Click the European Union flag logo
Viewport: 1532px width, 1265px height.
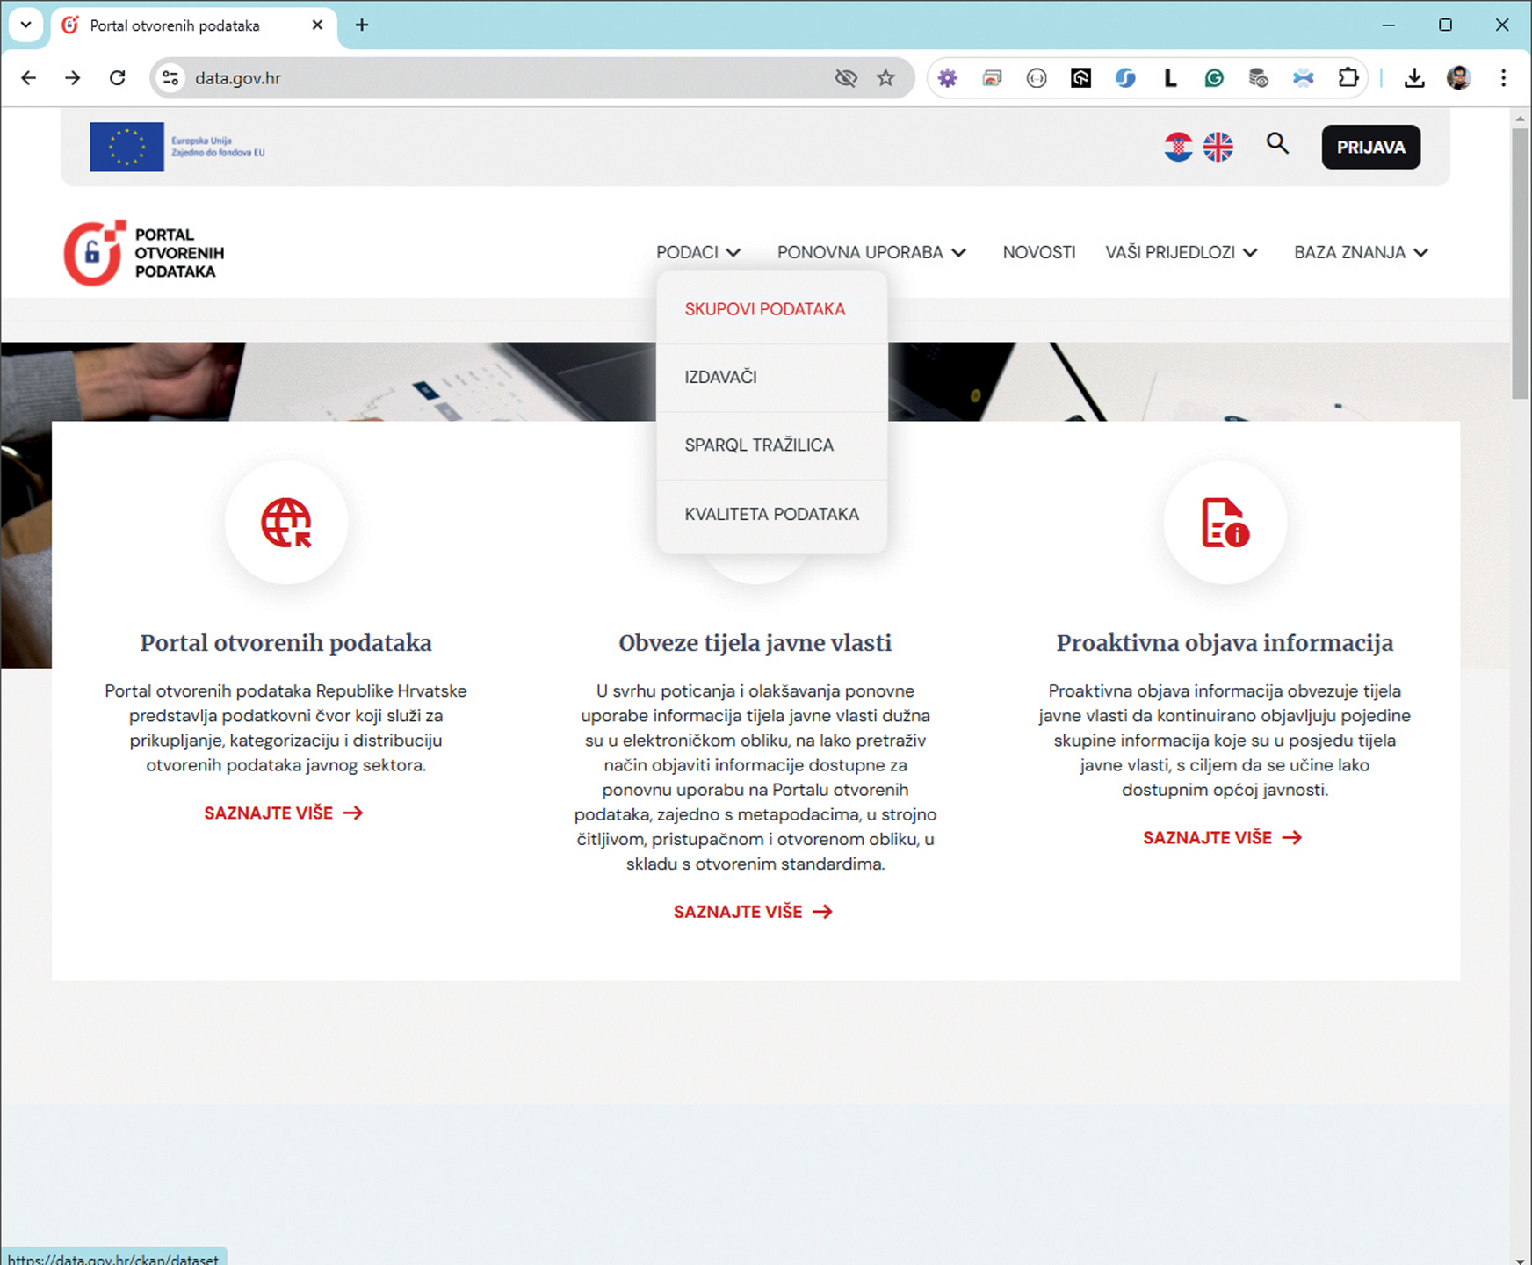click(x=127, y=147)
